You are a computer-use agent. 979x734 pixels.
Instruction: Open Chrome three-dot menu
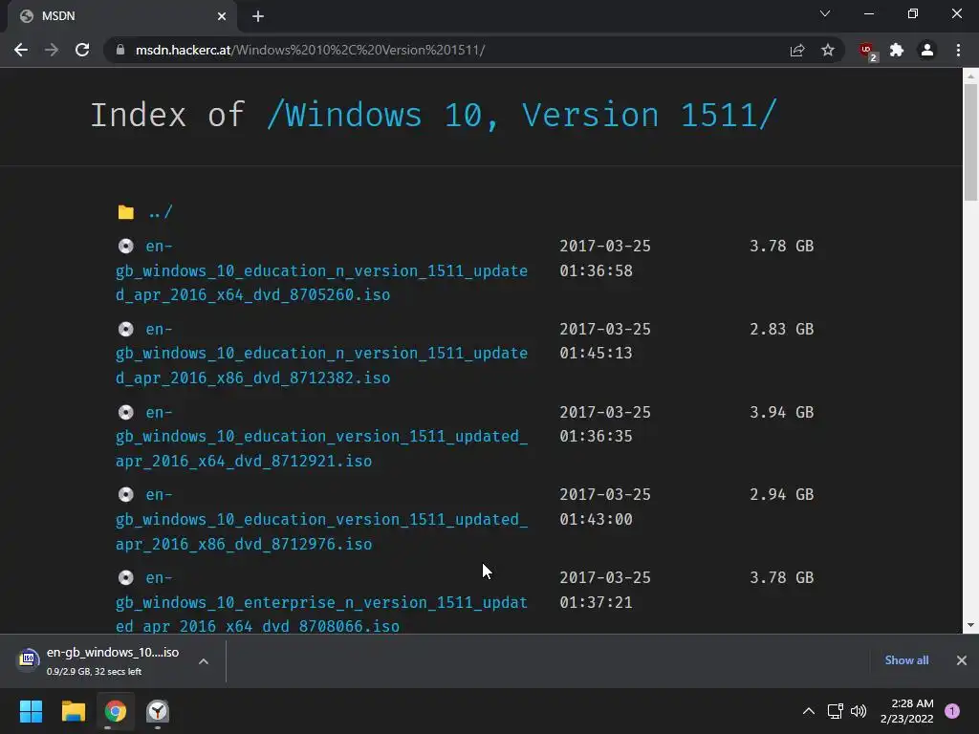pos(958,50)
